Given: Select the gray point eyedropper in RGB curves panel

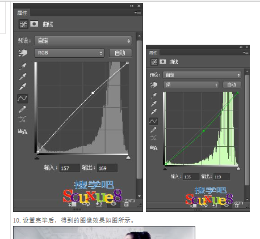Looking at the screenshot, I should click(x=23, y=76).
